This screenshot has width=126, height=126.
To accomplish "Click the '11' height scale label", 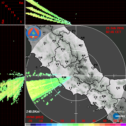I will coord(12,12).
